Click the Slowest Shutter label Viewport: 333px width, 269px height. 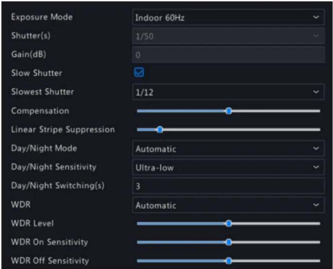click(43, 92)
